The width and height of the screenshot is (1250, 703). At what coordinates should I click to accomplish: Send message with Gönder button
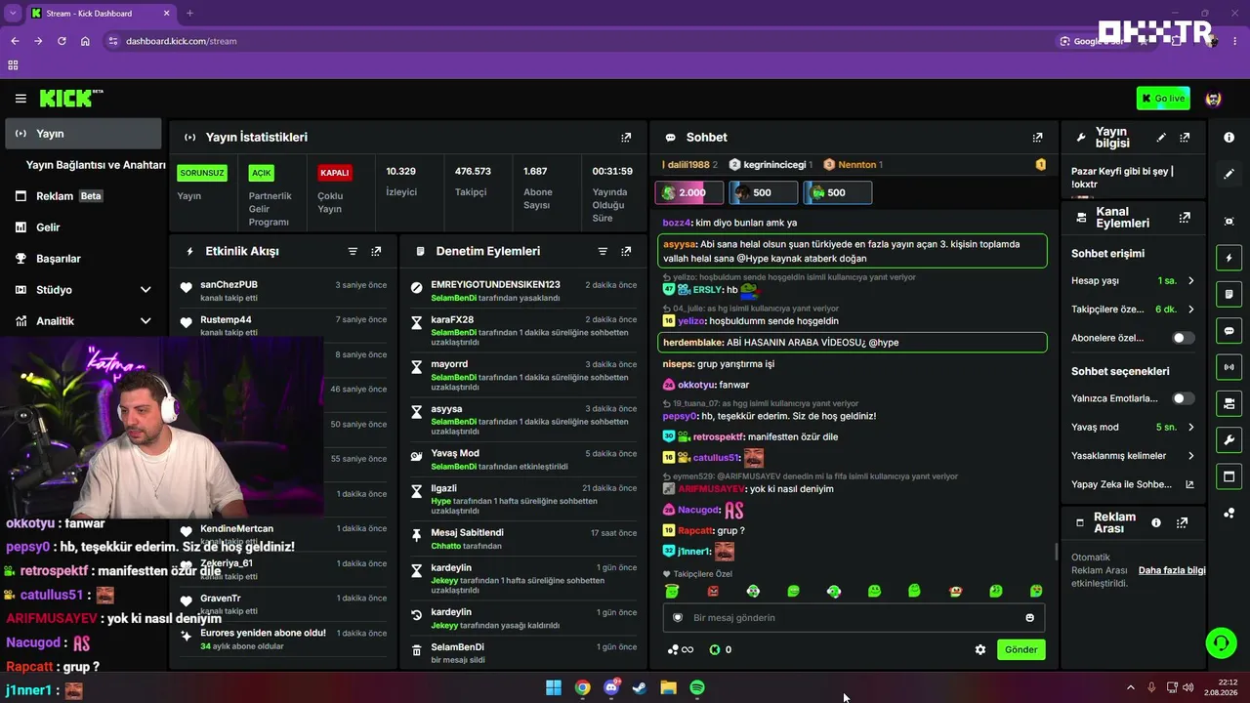1021,649
